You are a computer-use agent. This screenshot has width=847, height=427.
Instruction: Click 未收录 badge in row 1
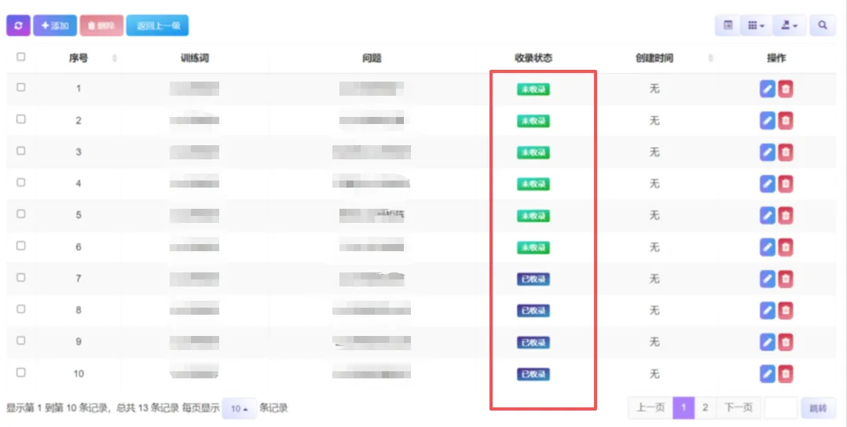coord(533,89)
